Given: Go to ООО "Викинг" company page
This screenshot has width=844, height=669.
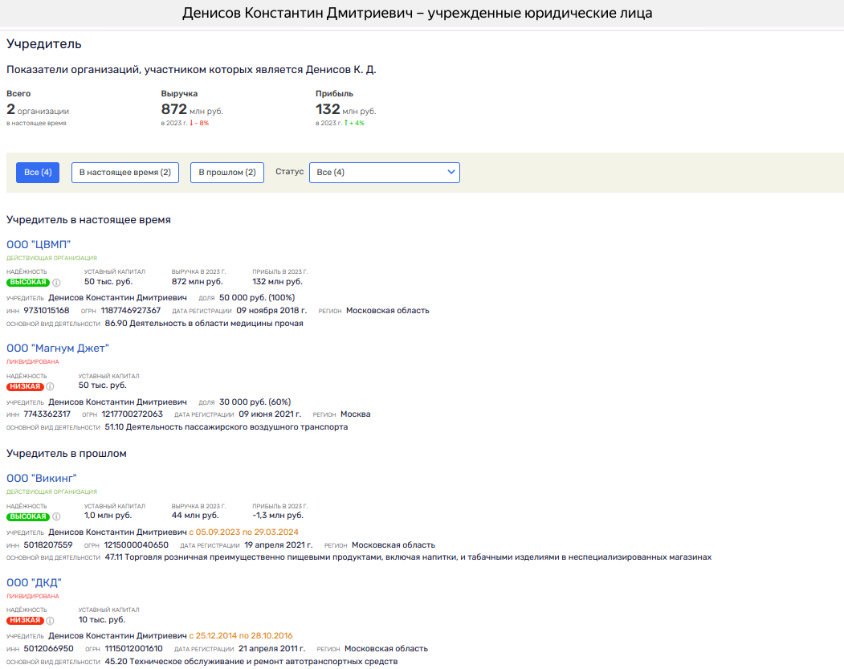Looking at the screenshot, I should 42,478.
